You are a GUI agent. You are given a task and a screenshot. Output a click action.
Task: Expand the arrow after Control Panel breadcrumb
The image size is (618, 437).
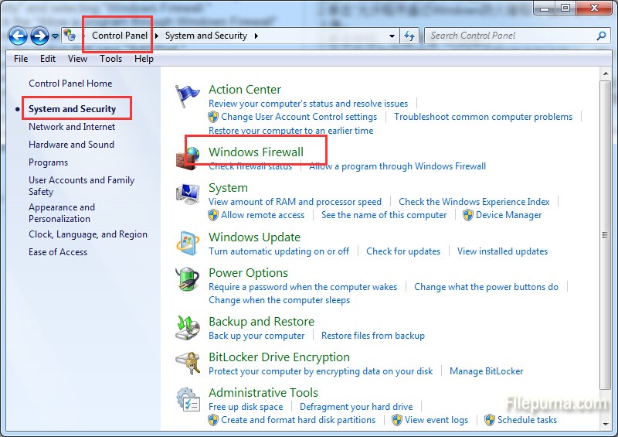pyautogui.click(x=157, y=36)
